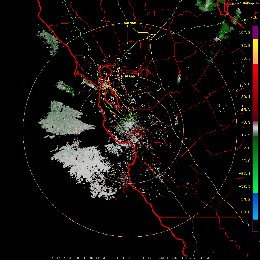Click the 100 NMI range ring label

(x=130, y=23)
